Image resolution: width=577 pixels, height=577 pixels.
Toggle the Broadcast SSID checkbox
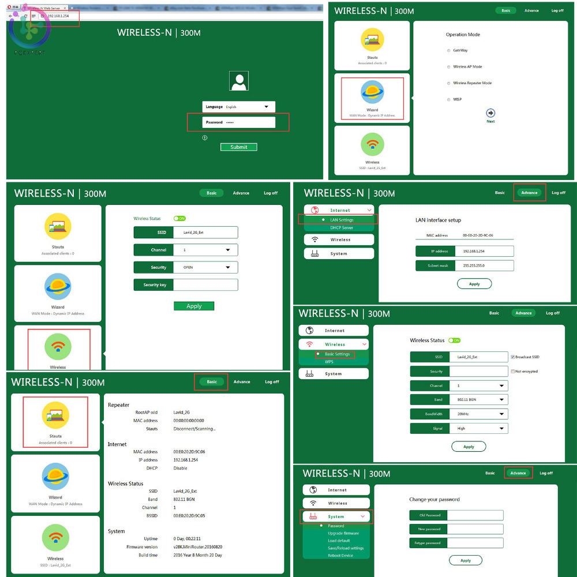512,357
